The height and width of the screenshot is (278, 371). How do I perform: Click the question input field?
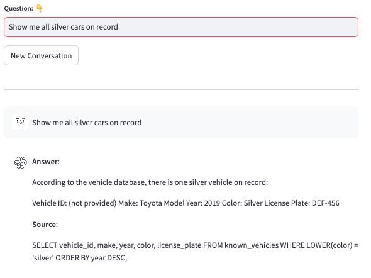click(181, 27)
